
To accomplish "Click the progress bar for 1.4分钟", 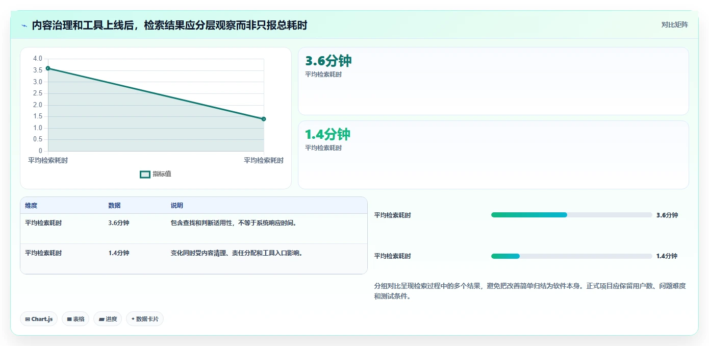I will [x=572, y=256].
